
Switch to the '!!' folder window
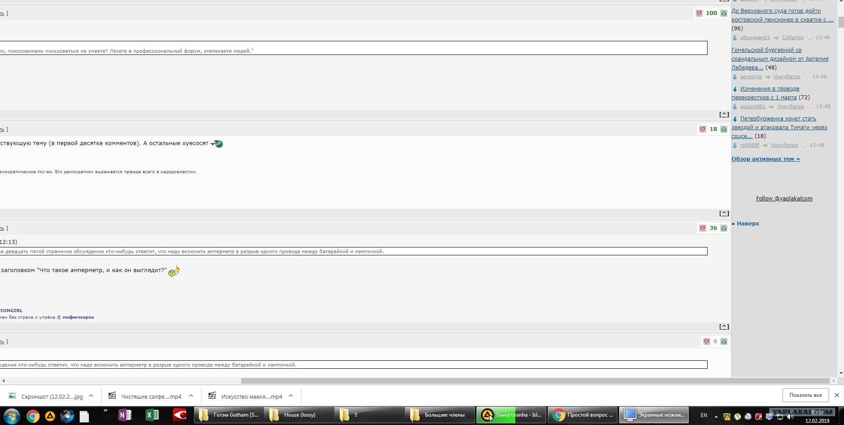coord(370,415)
